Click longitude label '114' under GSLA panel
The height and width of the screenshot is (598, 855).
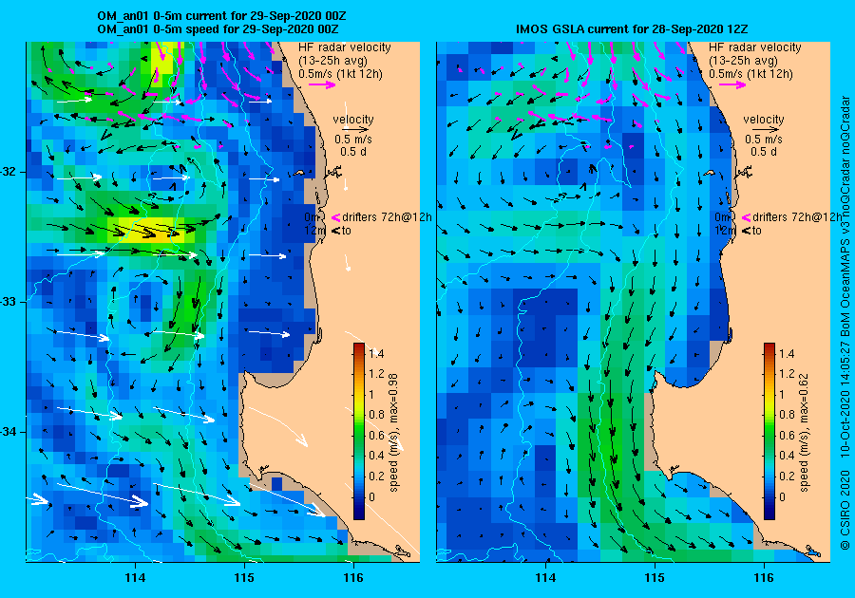(x=546, y=578)
